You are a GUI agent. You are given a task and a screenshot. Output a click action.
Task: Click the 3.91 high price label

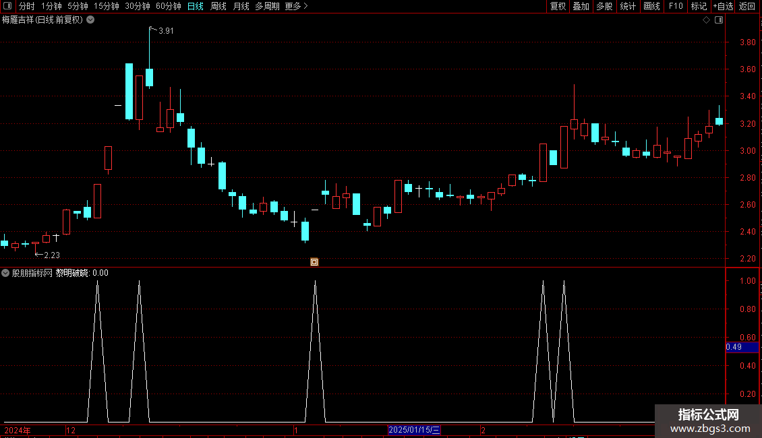(x=166, y=30)
